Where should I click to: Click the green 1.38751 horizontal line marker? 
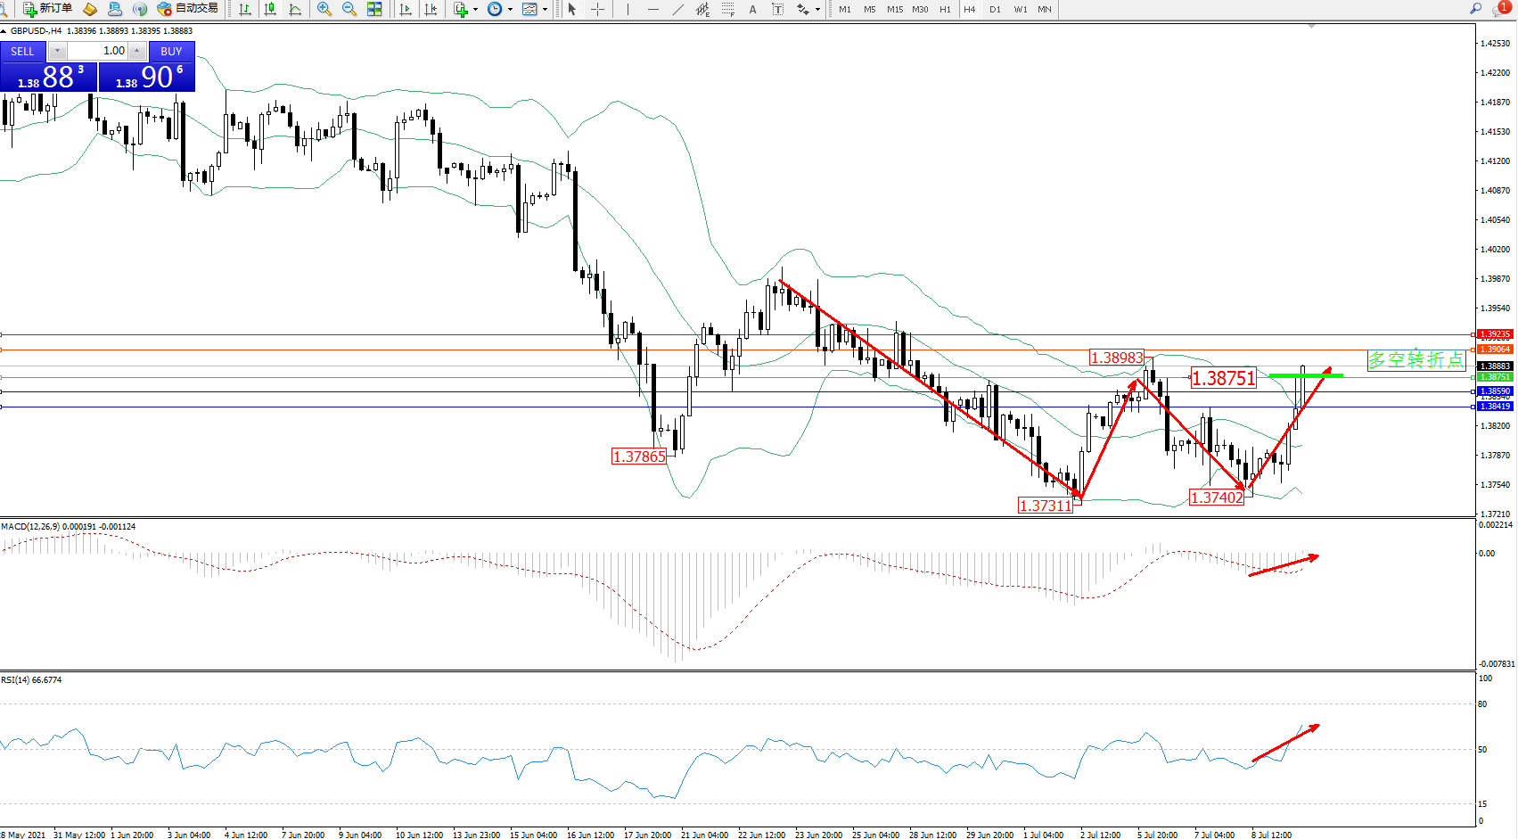1306,375
